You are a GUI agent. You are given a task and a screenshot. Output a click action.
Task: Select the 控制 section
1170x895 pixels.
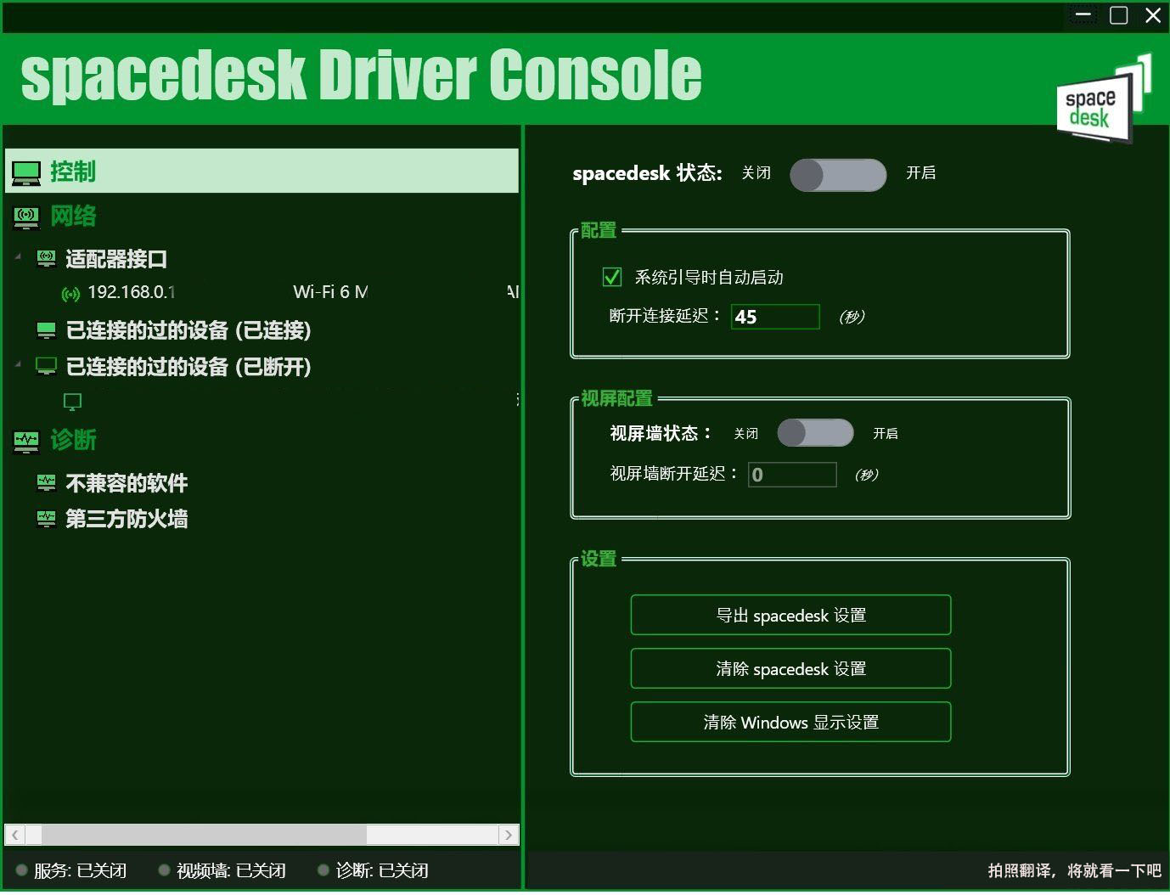[262, 172]
